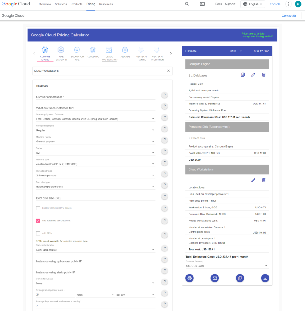305x311 pixels.
Task: Open Operating System / Software dropdown
Action: (x=95, y=119)
